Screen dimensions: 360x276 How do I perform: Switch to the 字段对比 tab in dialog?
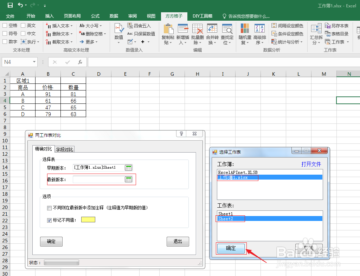(65, 149)
